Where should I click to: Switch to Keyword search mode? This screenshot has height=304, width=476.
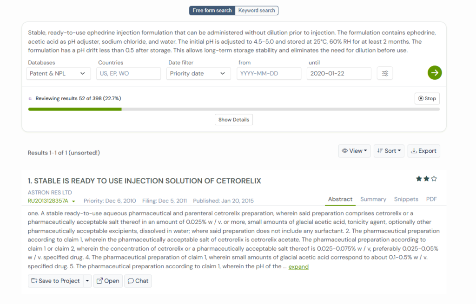[257, 10]
